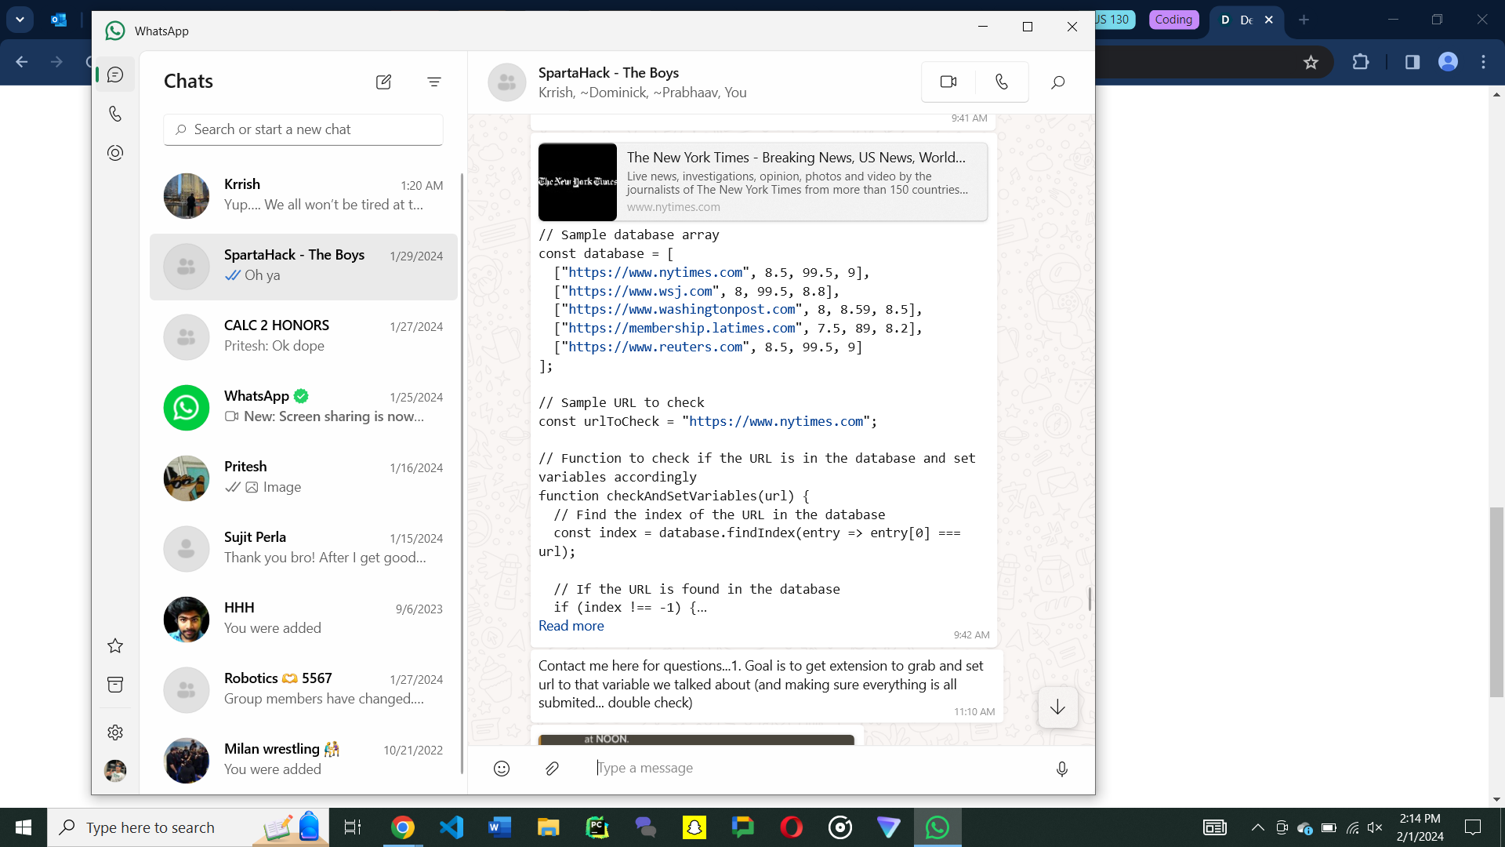Jump to latest messages with down arrow
The image size is (1505, 847).
tap(1057, 707)
